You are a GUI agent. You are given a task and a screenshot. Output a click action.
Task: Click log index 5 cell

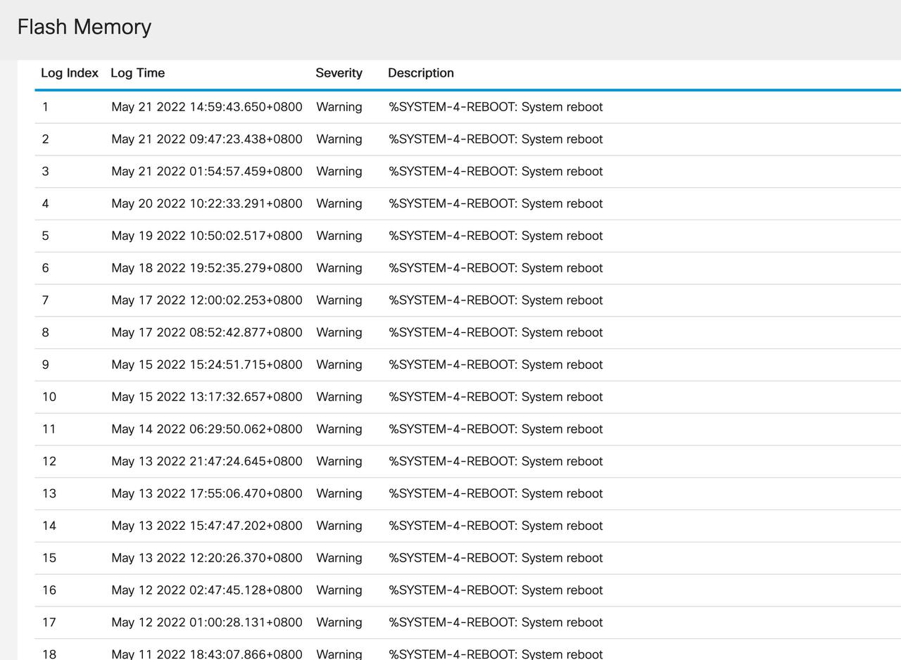tap(46, 236)
